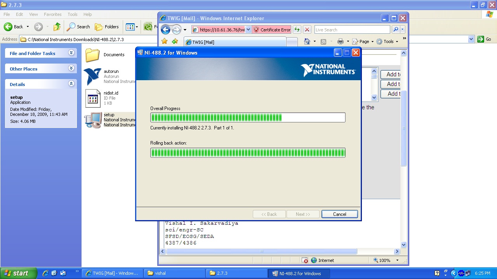Launch Internet Explorer from Quick Launch
The image size is (497, 279).
click(x=45, y=273)
